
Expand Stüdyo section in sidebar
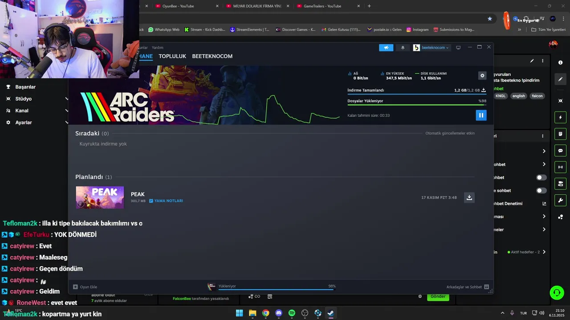(x=37, y=99)
